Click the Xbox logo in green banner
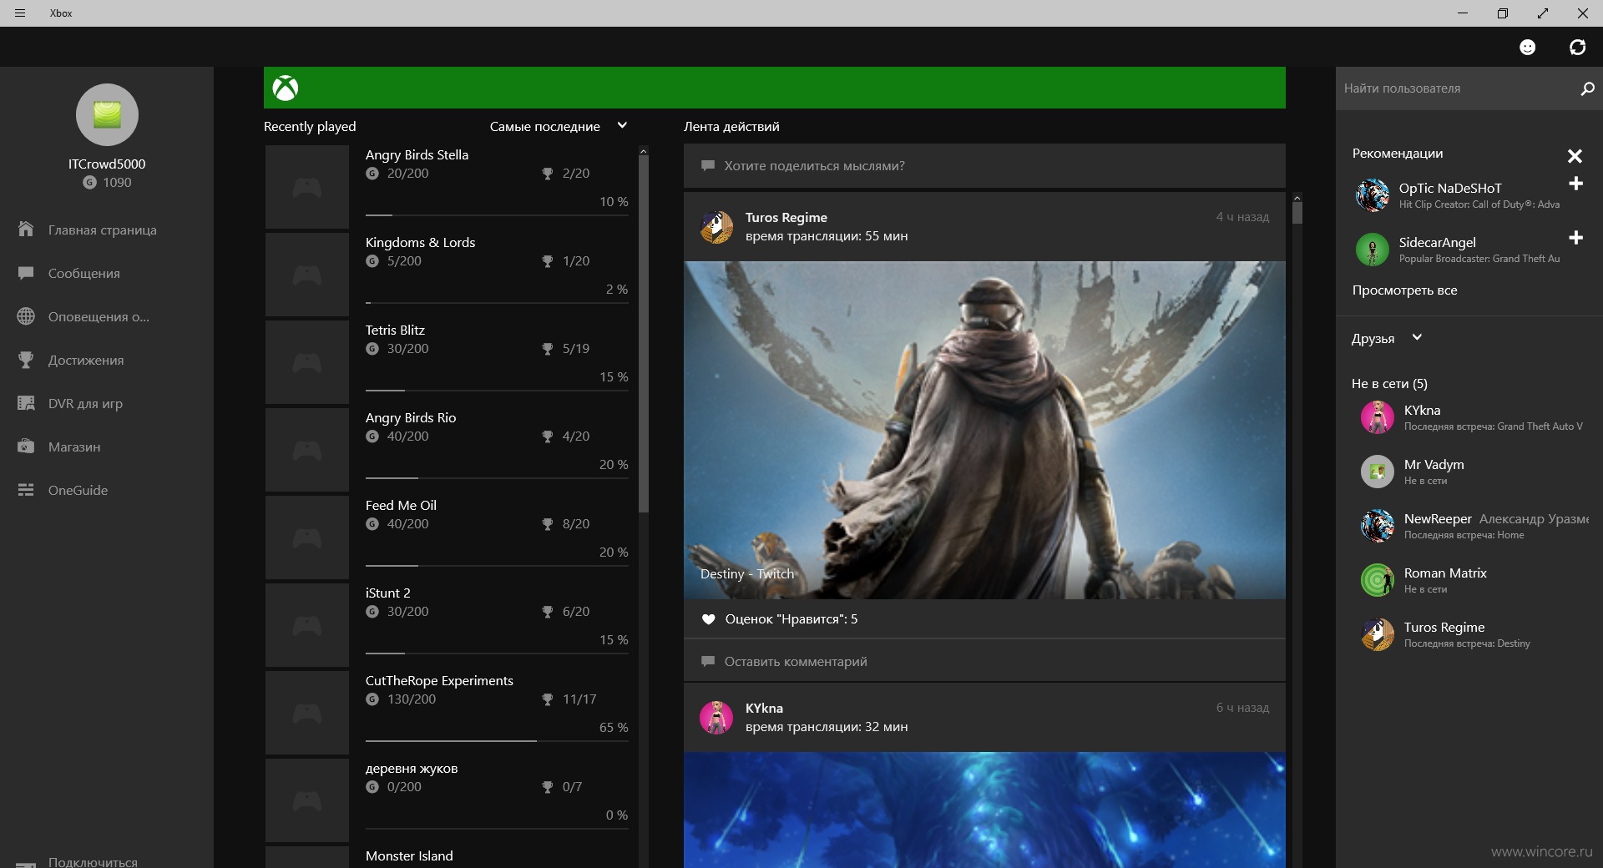The image size is (1603, 868). (286, 88)
